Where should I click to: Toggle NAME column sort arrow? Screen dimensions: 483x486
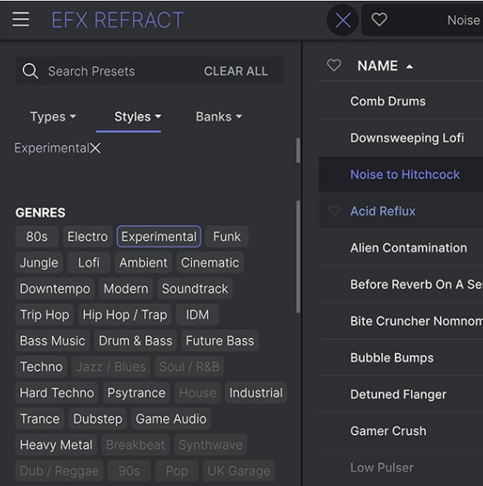(x=410, y=67)
